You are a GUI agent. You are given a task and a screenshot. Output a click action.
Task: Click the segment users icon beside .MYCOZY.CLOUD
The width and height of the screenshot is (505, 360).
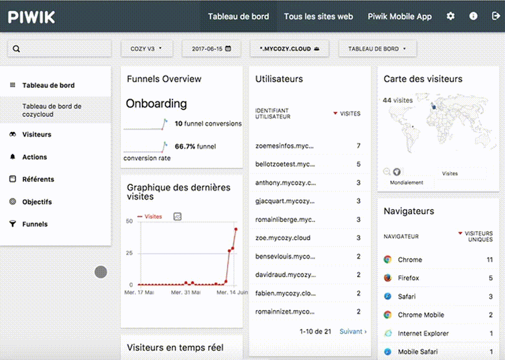pos(317,49)
